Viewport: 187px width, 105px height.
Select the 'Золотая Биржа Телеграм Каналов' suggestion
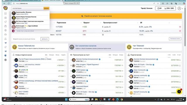30,17
